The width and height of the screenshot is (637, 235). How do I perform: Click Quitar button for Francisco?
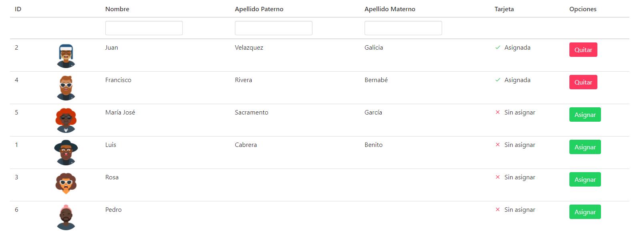[583, 82]
